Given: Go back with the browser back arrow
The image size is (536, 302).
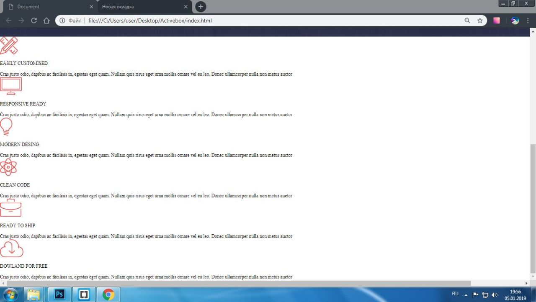Looking at the screenshot, I should pyautogui.click(x=9, y=20).
